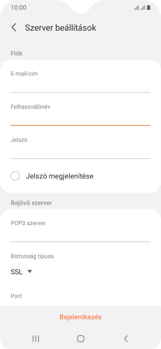Select the Felhasználónév text field
This screenshot has width=161, height=349.
[80, 114]
